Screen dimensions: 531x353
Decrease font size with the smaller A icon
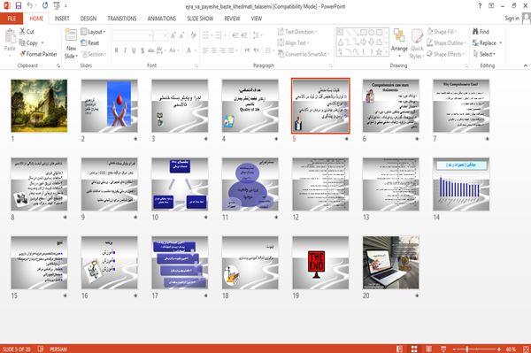(181, 35)
